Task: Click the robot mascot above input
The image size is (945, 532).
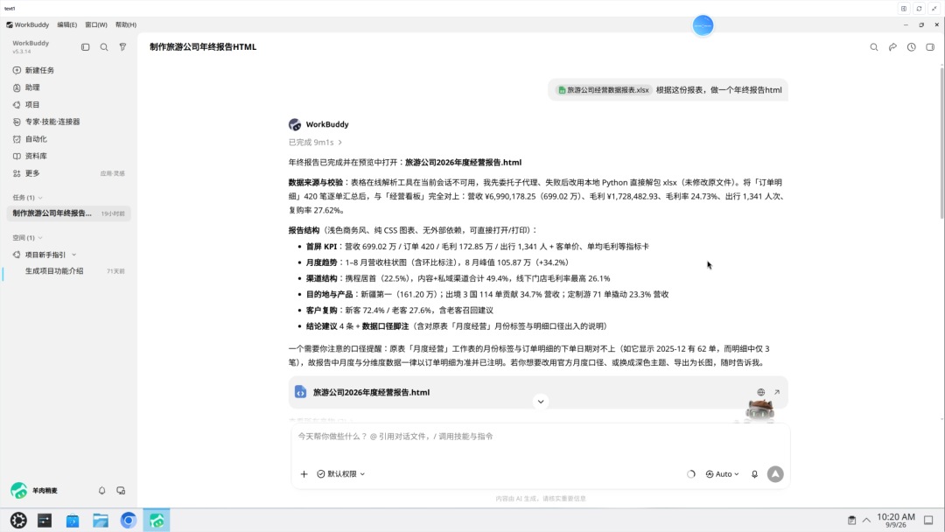Action: click(759, 412)
